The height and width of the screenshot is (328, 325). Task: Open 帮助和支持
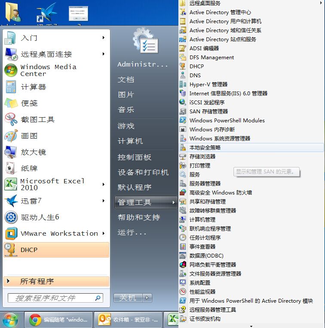tap(139, 217)
